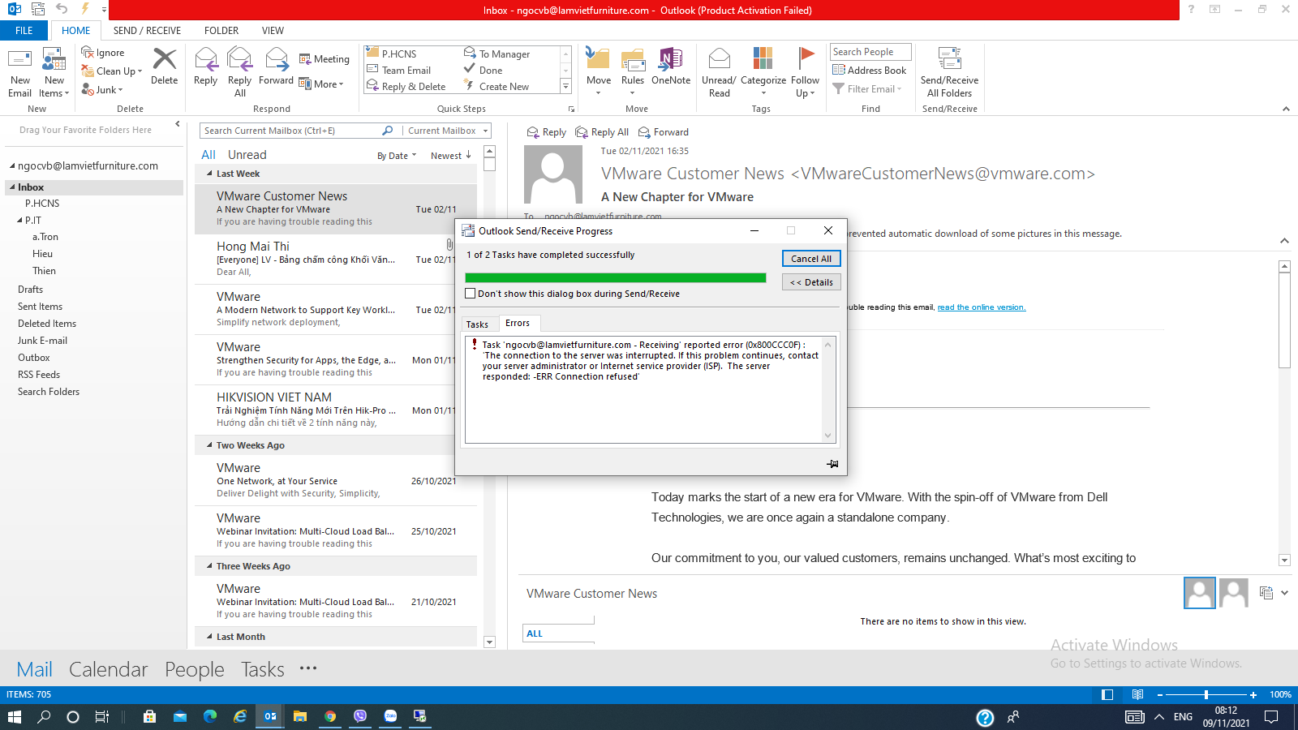The height and width of the screenshot is (730, 1298).
Task: Switch to Normal view in status bar
Action: (x=1107, y=694)
